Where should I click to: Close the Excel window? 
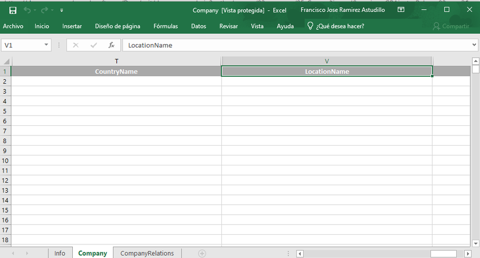click(469, 10)
